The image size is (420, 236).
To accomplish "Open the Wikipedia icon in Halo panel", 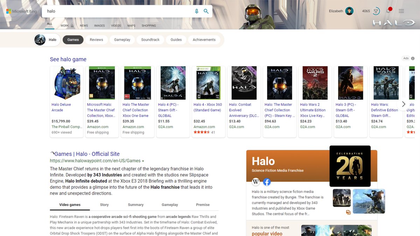I will tap(256, 182).
